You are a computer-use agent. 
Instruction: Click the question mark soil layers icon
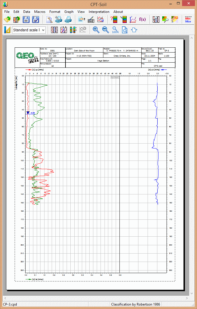point(114,20)
